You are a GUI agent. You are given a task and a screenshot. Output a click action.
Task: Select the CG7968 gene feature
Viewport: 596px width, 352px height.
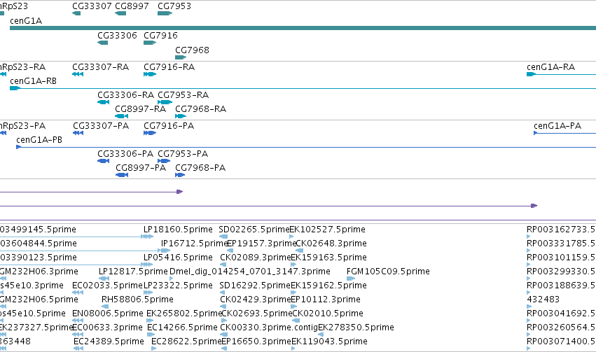[181, 57]
